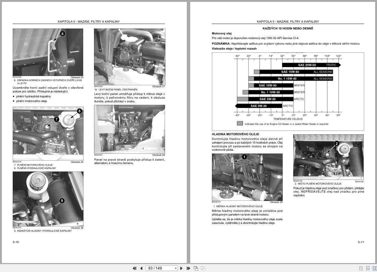Click the oil viscosity temperature chart

point(288,91)
